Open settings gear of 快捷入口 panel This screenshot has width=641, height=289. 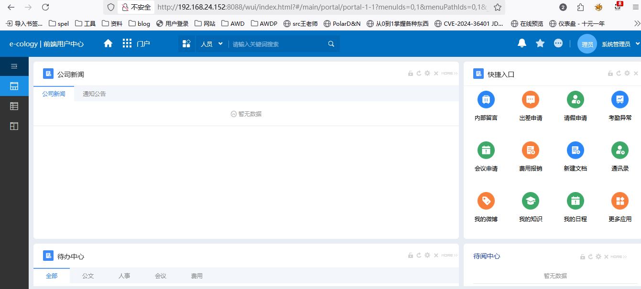627,74
